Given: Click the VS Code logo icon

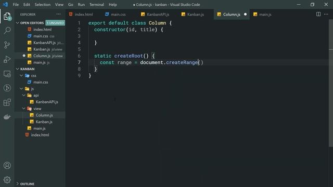Looking at the screenshot, I should point(5,5).
